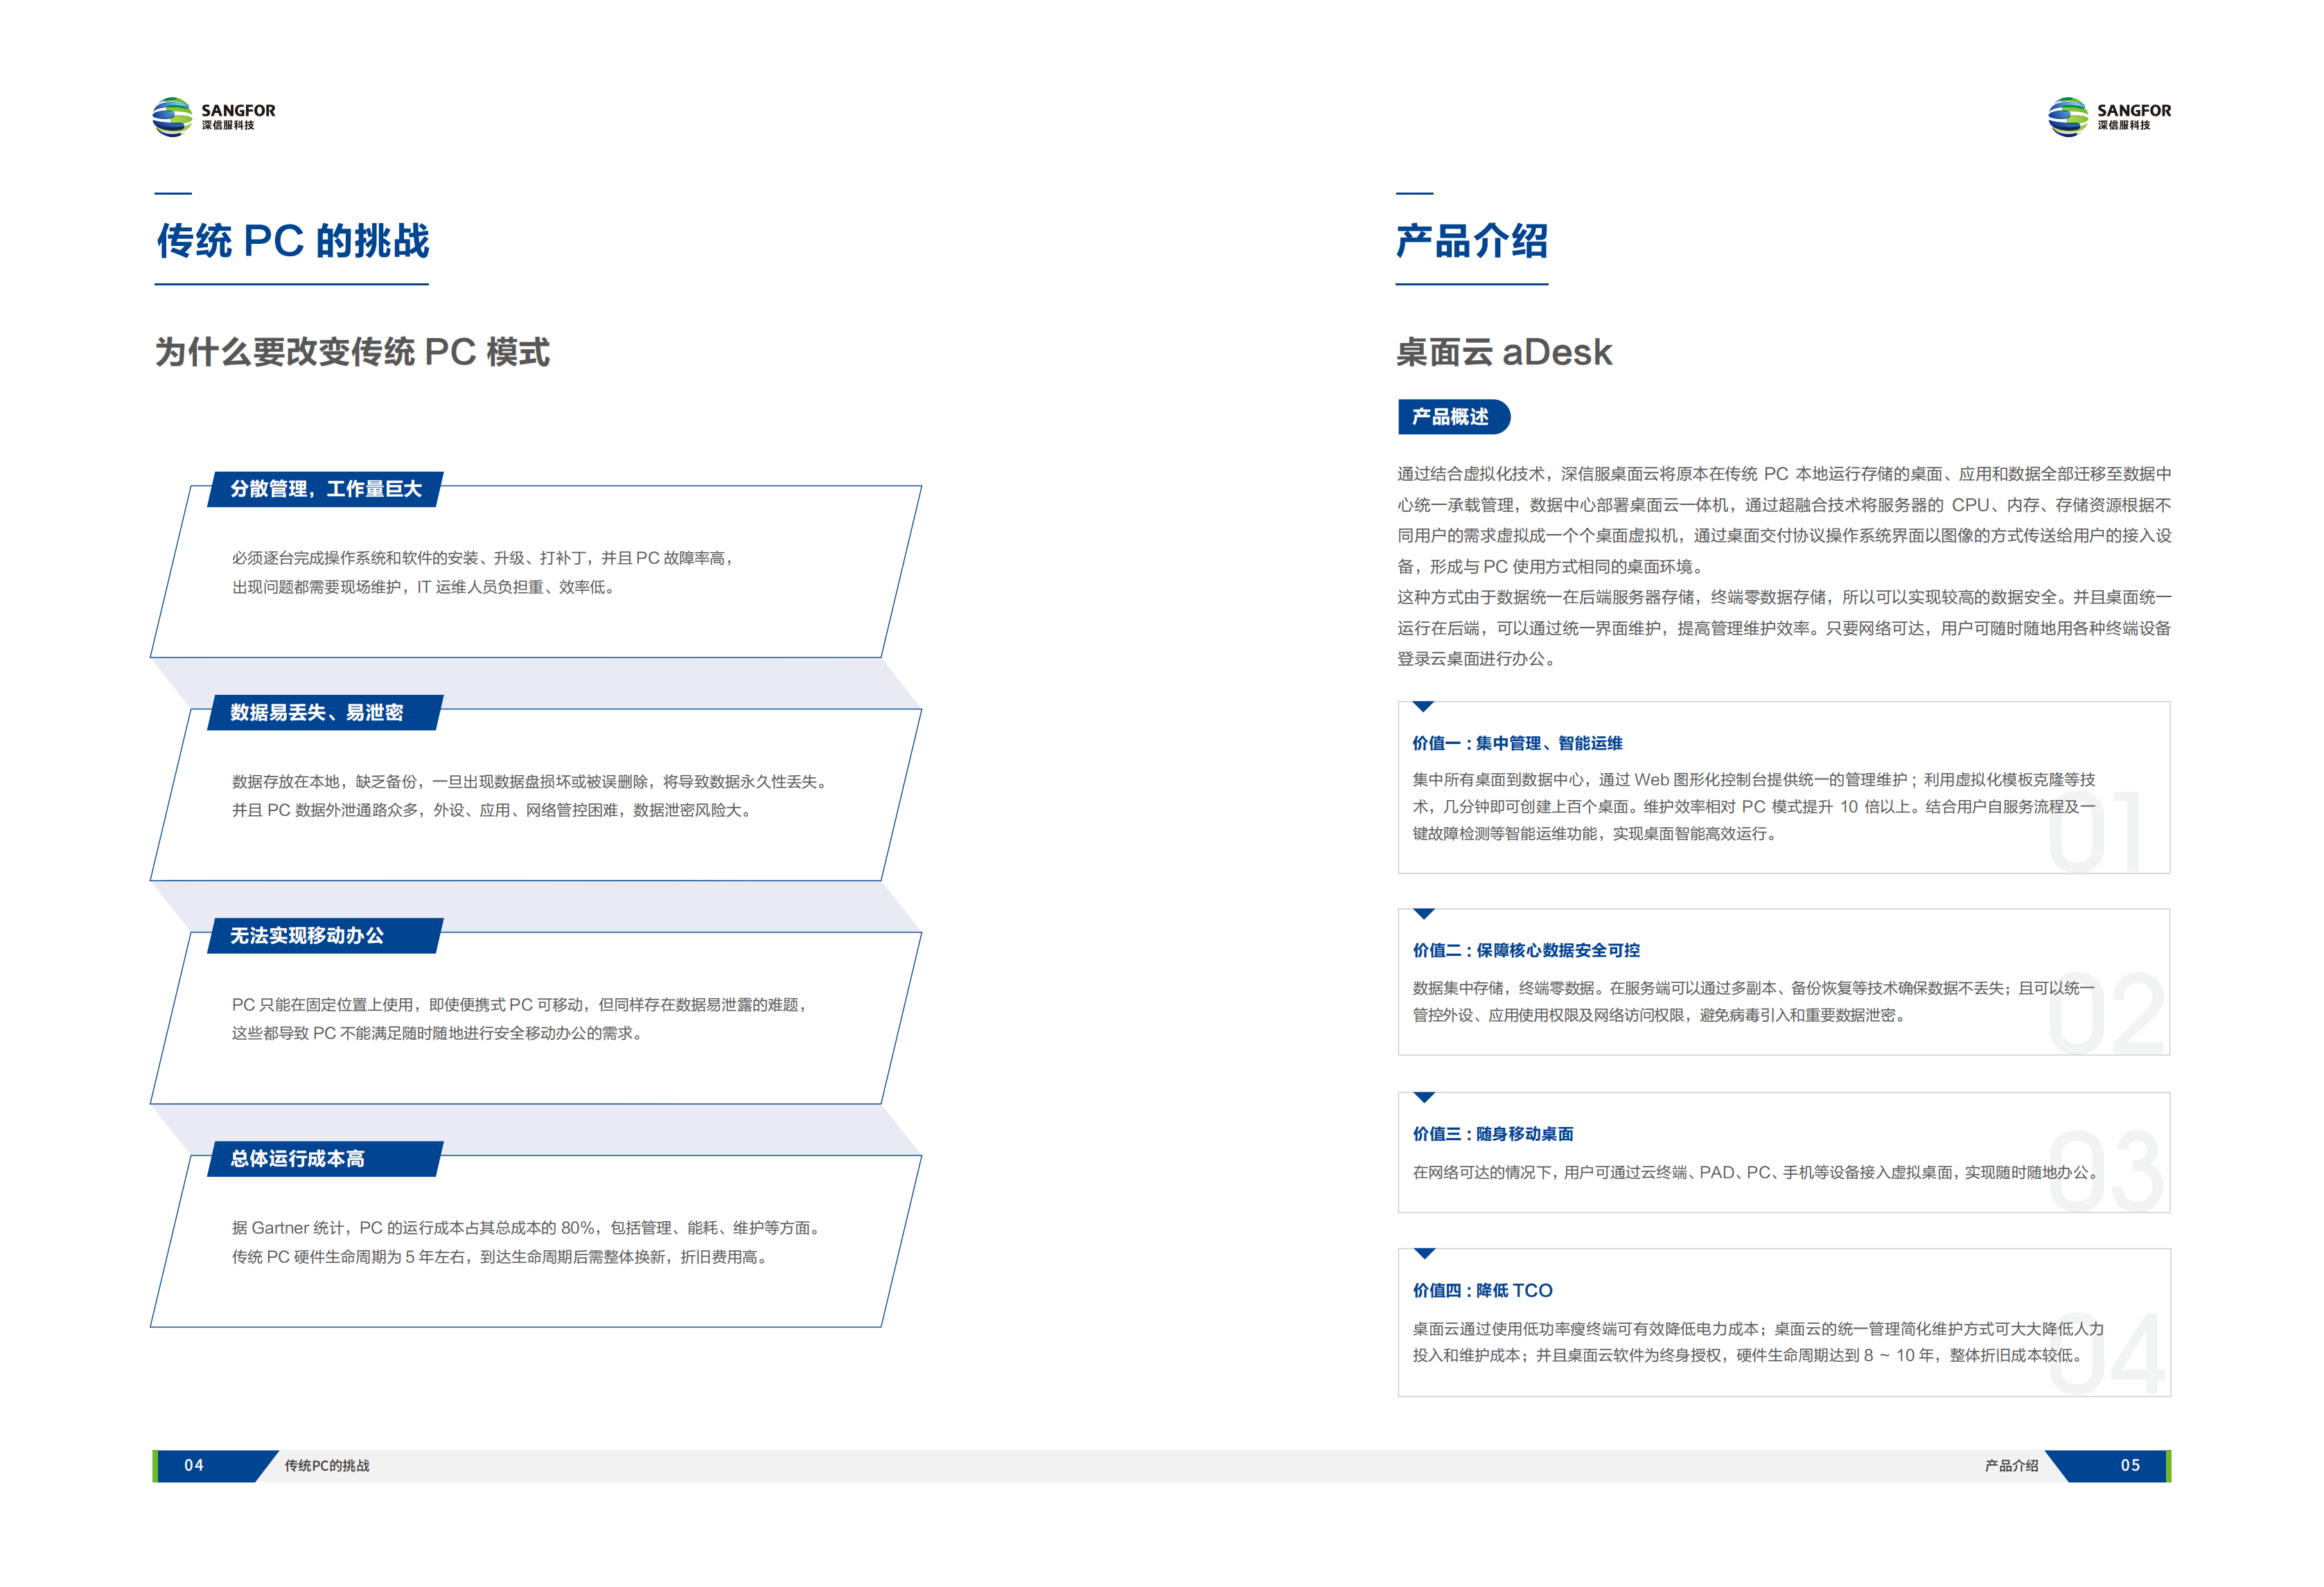Click the Sangfor logo at top right
This screenshot has height=1587, width=2324.
point(2109,117)
